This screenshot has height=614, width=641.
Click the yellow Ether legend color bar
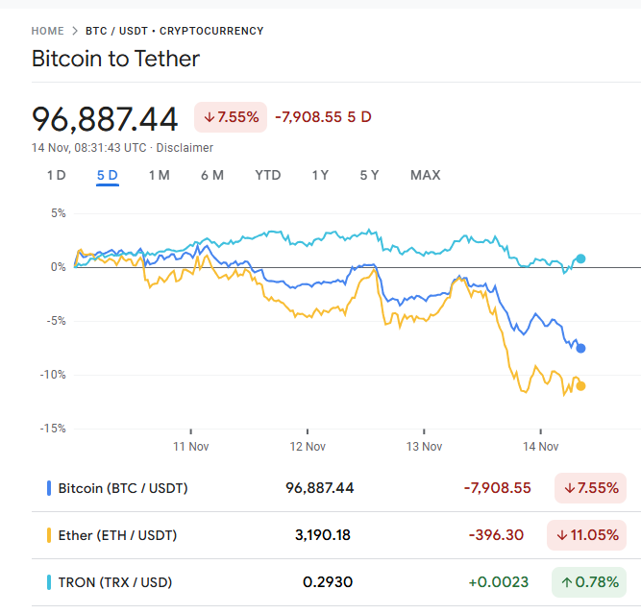pos(49,535)
